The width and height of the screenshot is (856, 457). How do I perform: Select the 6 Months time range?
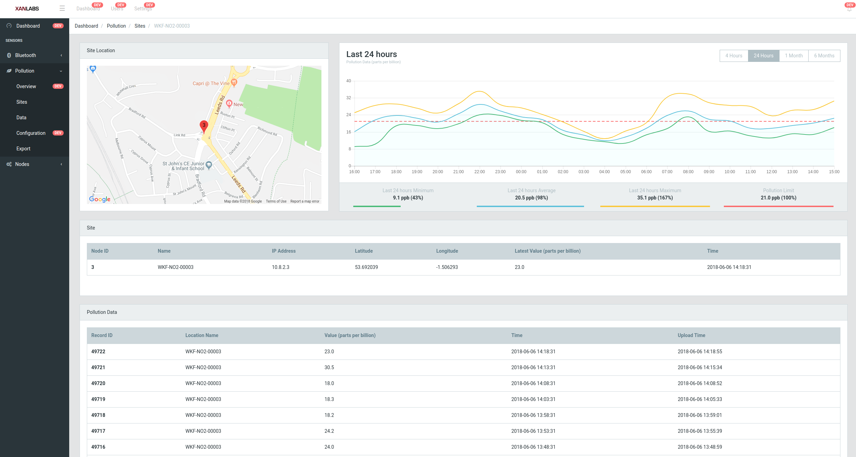824,56
